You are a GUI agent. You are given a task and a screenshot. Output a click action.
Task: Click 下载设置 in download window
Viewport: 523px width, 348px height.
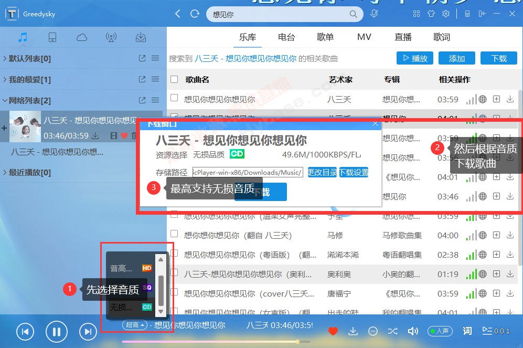pos(354,172)
